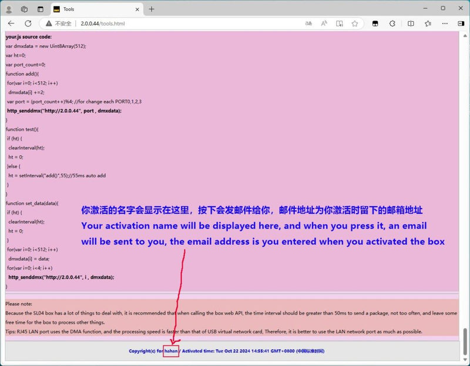Open the sidebar panel icon
Screen dimensions: 470x366
click(461, 23)
